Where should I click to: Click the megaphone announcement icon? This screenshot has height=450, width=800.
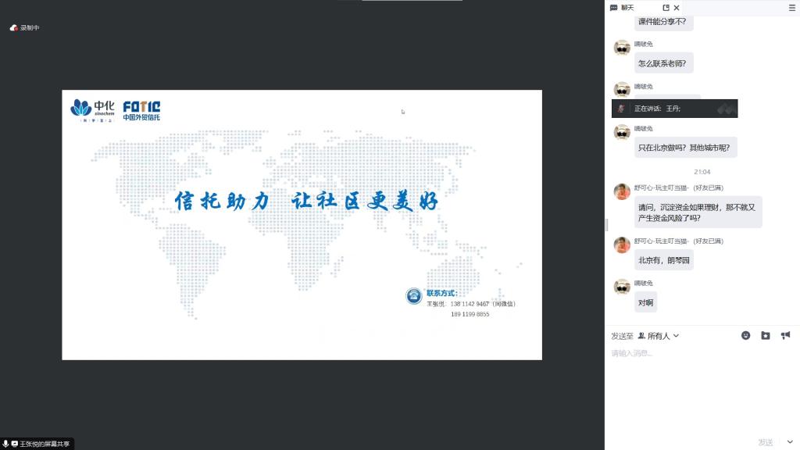785,335
